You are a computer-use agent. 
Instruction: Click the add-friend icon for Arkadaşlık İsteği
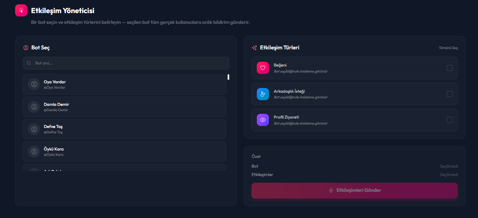coord(263,94)
